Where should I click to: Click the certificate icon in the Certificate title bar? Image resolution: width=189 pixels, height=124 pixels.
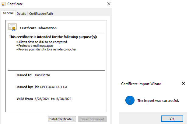(x=3, y=4)
